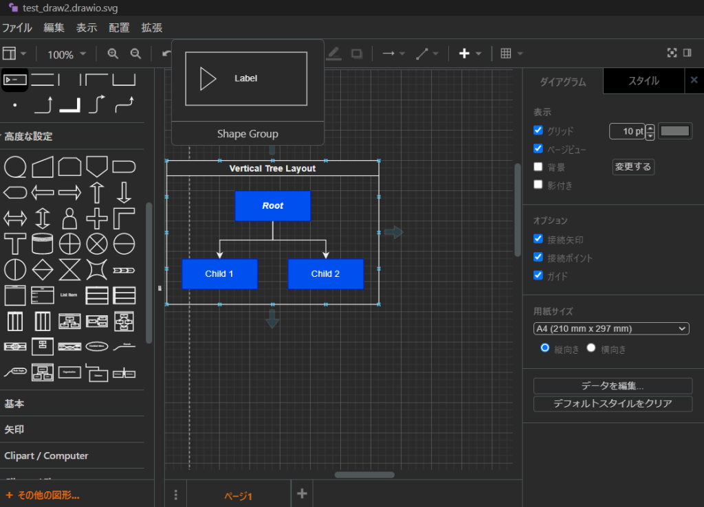Click the Fullscreen icon in the toolbar
704x507 pixels.
(x=672, y=53)
